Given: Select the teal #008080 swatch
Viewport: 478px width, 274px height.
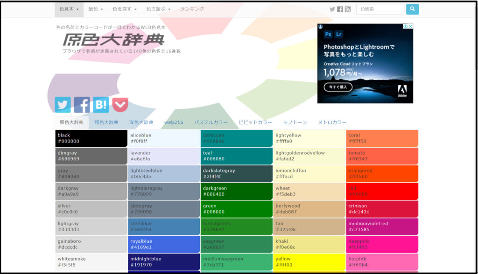Looking at the screenshot, I should [237, 156].
